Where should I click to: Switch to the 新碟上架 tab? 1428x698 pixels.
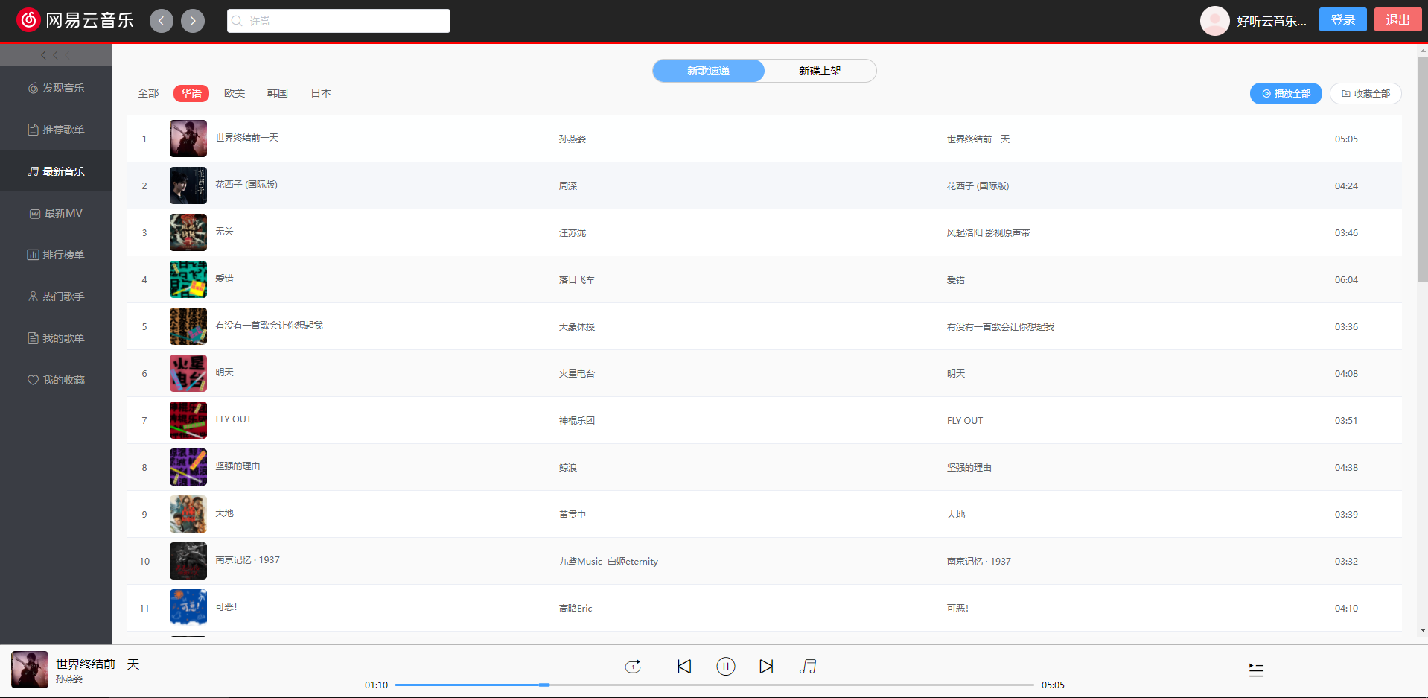820,70
